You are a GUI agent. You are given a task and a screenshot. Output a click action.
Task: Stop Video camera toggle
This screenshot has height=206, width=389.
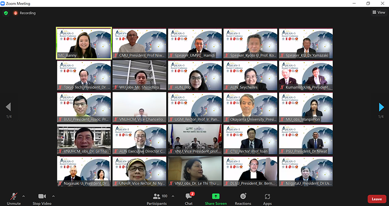[42, 196]
